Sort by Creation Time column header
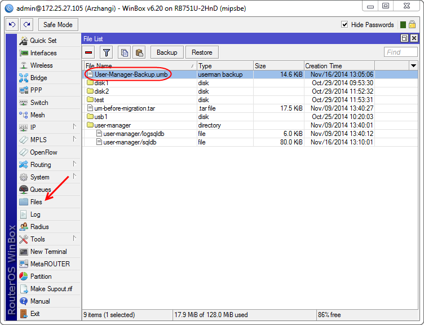 [339, 66]
